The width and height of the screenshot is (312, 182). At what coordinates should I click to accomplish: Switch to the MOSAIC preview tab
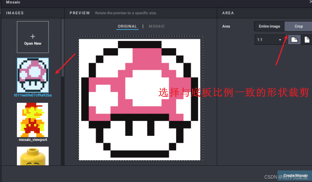tap(157, 26)
